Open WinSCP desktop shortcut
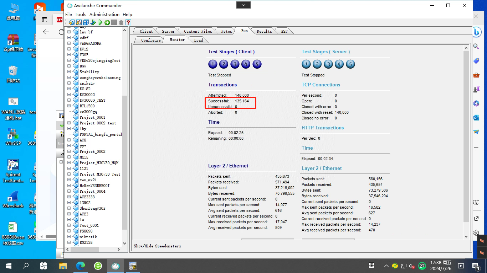The height and width of the screenshot is (273, 487). point(13,136)
